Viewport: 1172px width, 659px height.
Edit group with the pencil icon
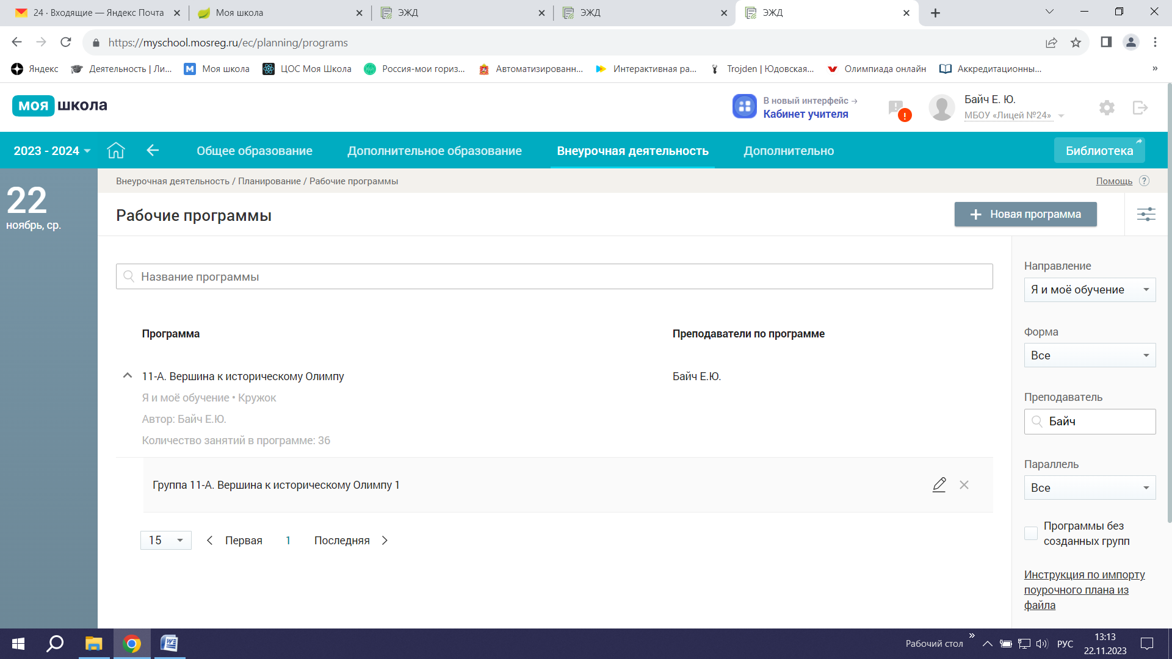[939, 484]
